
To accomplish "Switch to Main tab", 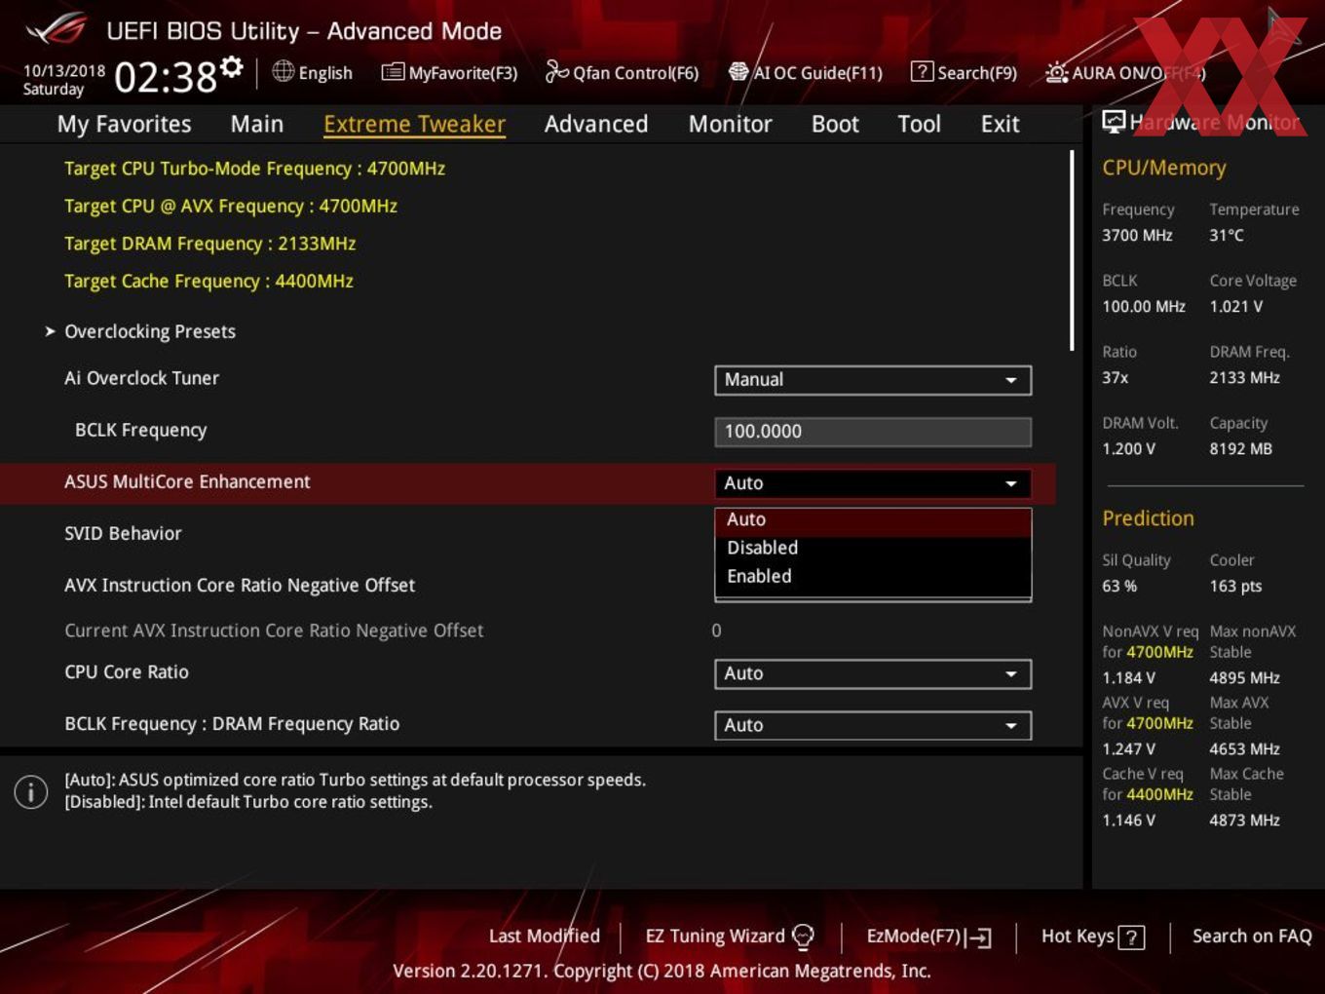I will point(257,125).
